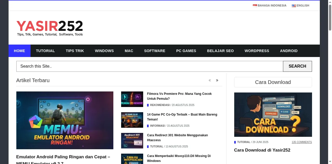Screen dimensions: 332x164
Task: Open Filmora Vs Premiere Pro article link
Action: [179, 96]
